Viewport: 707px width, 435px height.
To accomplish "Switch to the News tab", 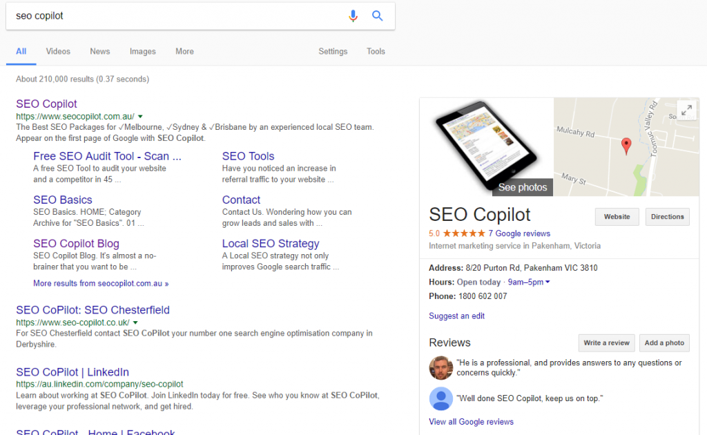I will tap(99, 51).
